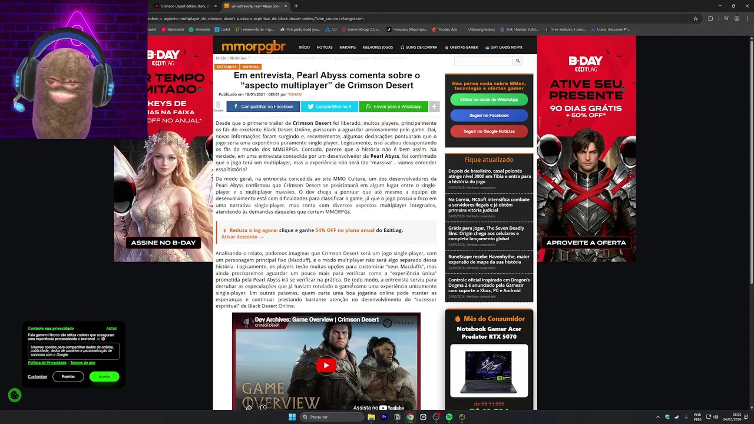Open Adobe Premiere Pro from taskbar
This screenshot has height=424, width=754.
tap(384, 417)
